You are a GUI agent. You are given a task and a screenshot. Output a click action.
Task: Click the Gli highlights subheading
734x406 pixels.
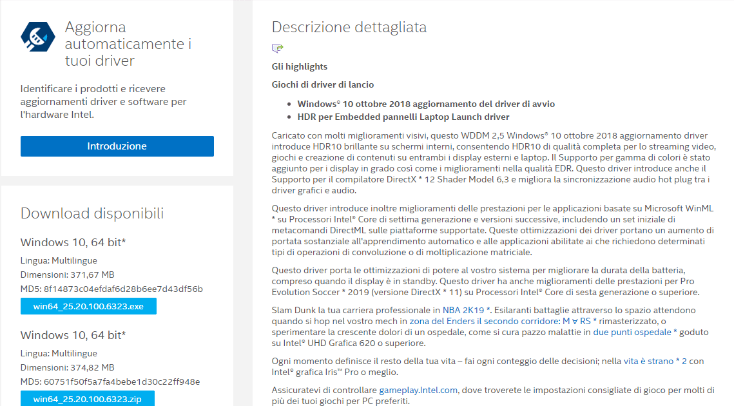point(299,66)
